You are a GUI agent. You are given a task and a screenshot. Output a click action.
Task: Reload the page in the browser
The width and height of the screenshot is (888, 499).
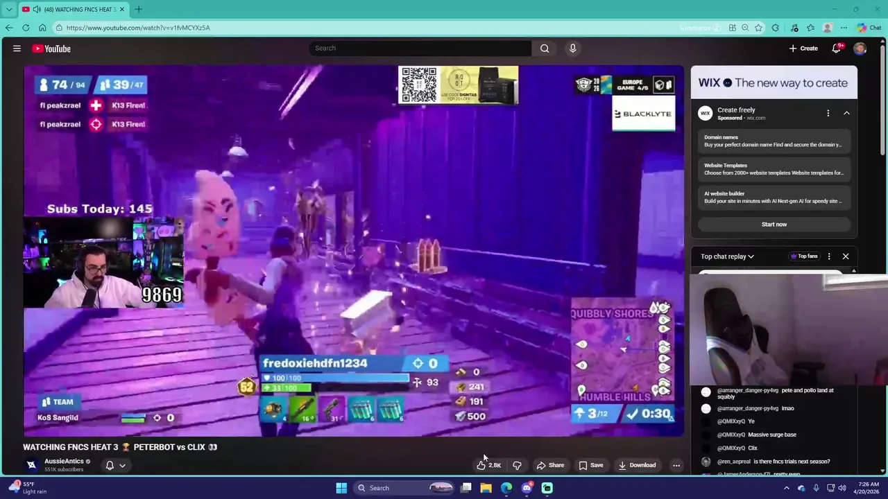[x=26, y=28]
